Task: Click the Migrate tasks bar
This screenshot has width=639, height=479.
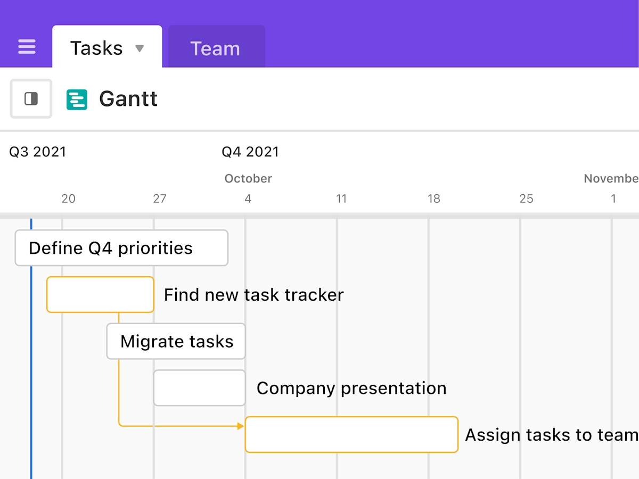Action: 176,341
